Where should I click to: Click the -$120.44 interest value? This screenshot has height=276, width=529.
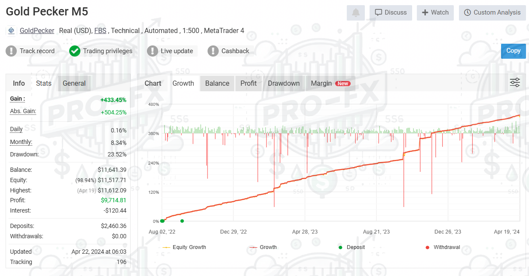click(115, 210)
